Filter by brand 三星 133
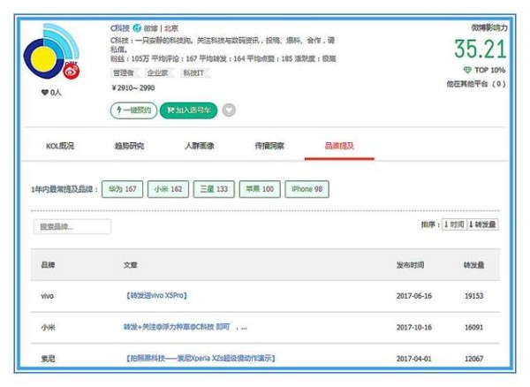Image resolution: width=530 pixels, height=387 pixels. (x=214, y=189)
